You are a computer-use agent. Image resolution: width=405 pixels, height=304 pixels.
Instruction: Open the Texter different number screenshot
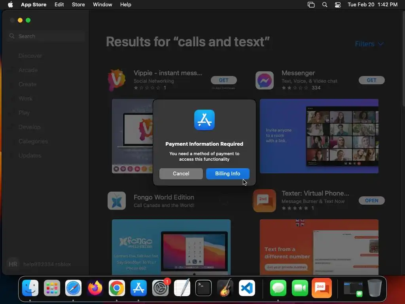pos(319,247)
